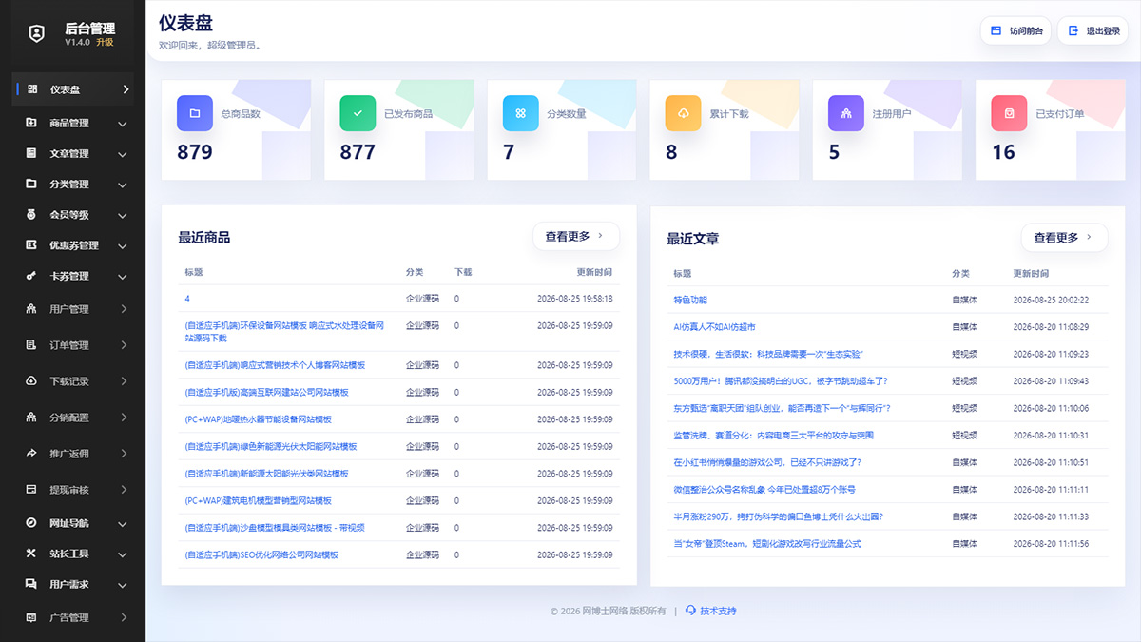The image size is (1141, 642).
Task: Open the article 特色功能
Action: [x=690, y=300]
